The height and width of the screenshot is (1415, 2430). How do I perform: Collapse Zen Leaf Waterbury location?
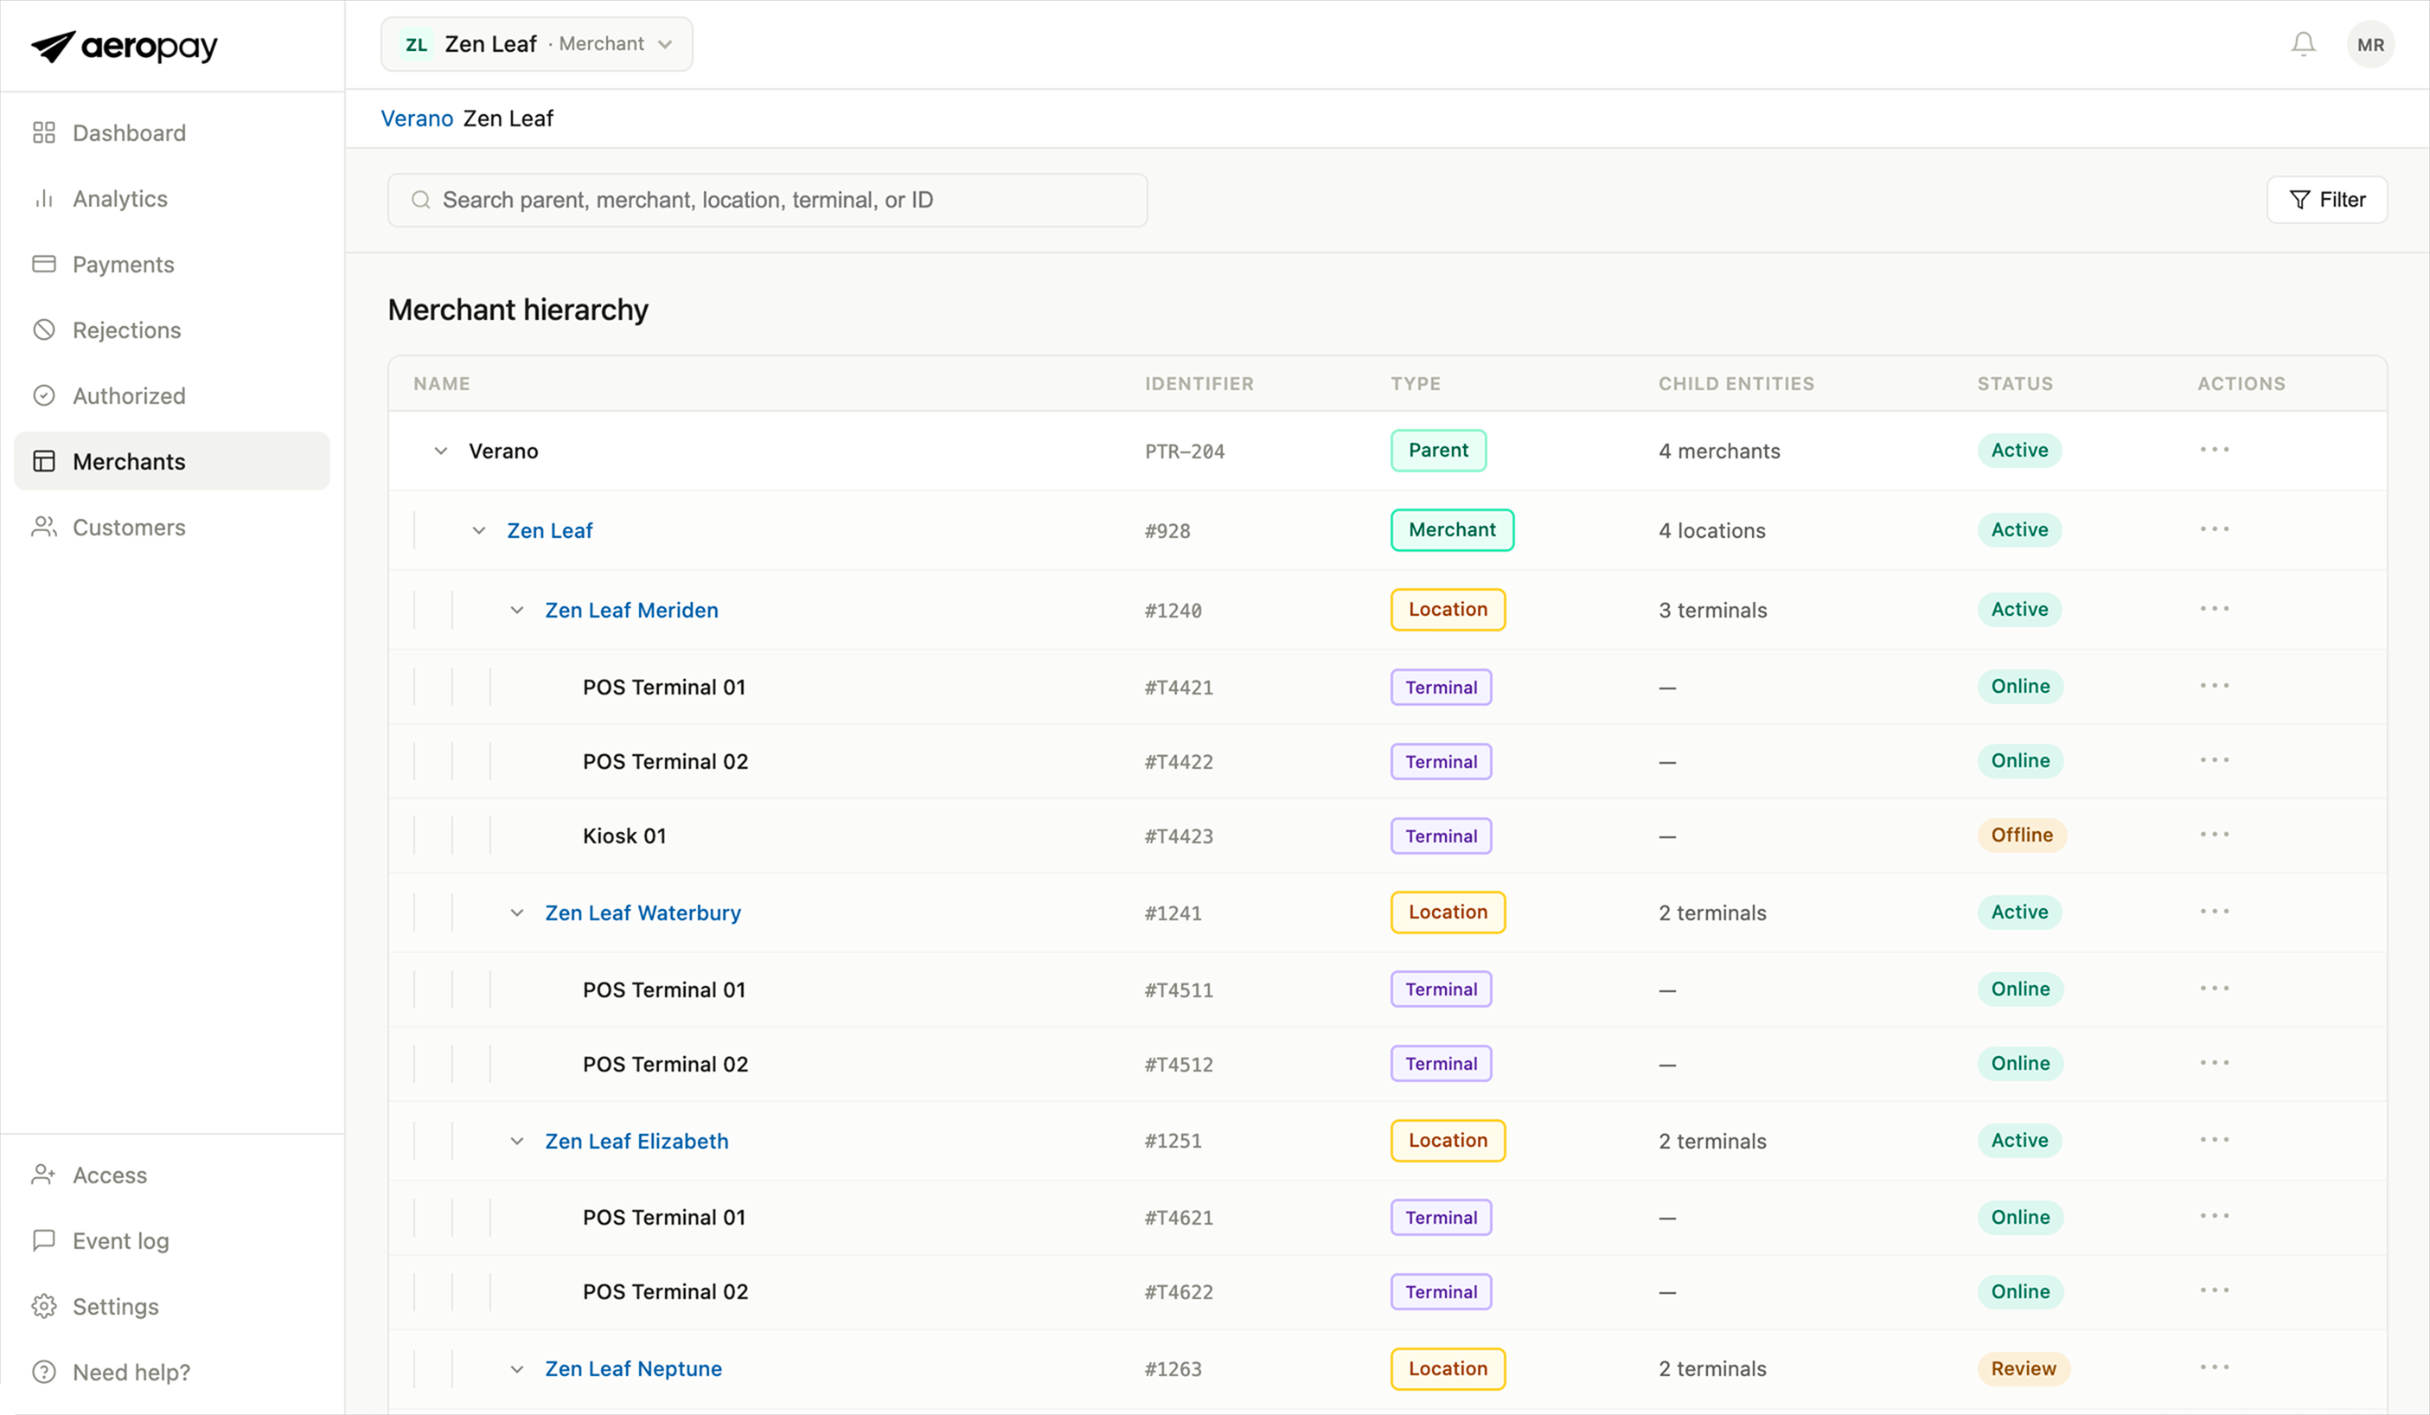(517, 912)
